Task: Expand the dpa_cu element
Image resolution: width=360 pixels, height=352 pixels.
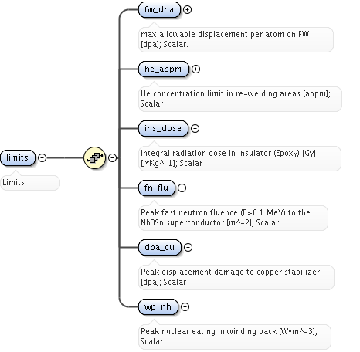Action: [x=188, y=248]
